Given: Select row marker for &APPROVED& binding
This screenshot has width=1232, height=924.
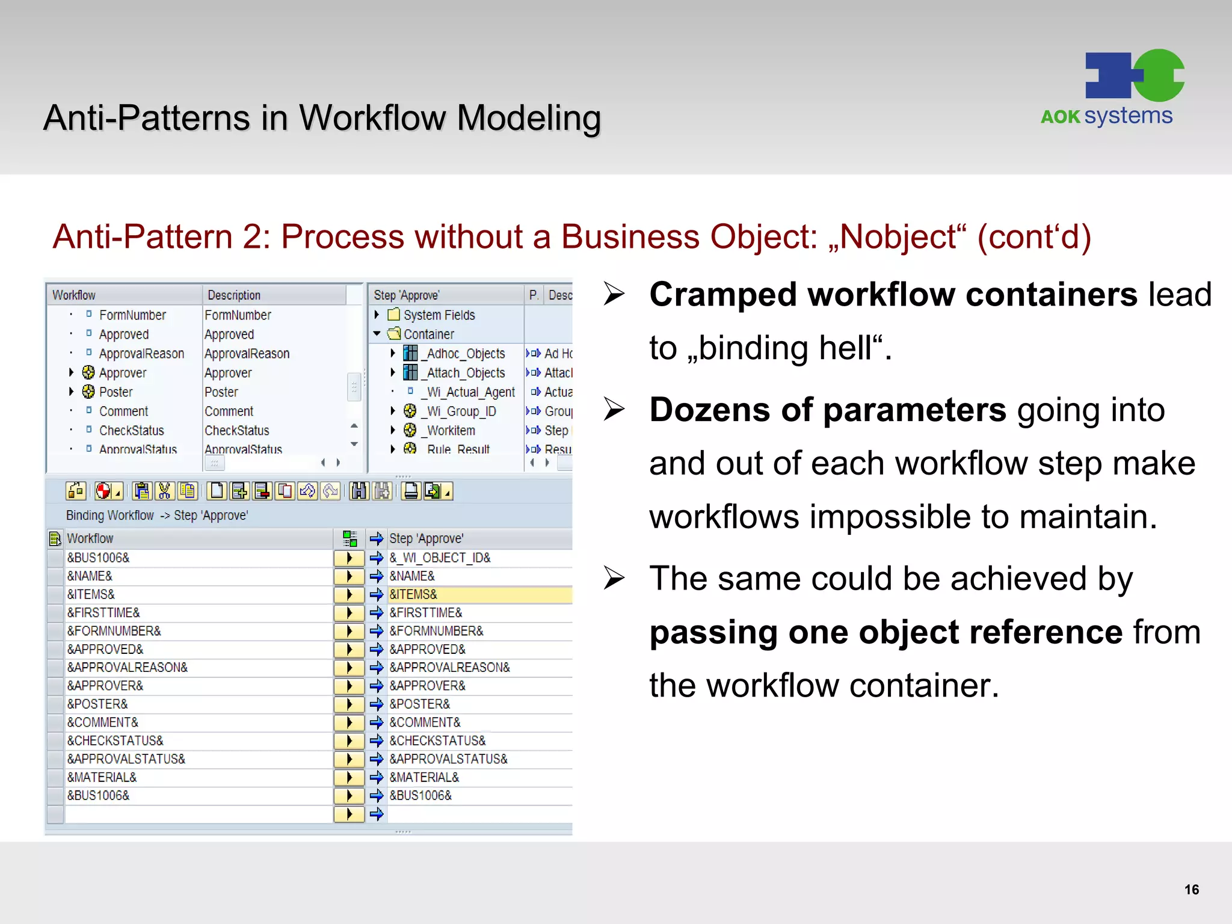Looking at the screenshot, I should point(55,650).
